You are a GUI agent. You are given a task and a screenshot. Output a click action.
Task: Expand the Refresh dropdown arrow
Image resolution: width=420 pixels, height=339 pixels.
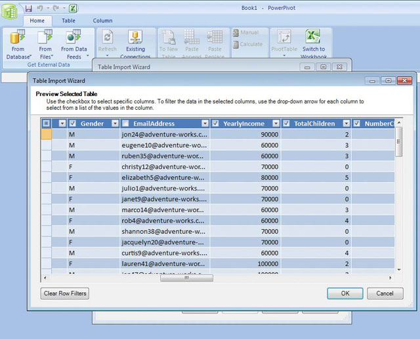(108, 56)
